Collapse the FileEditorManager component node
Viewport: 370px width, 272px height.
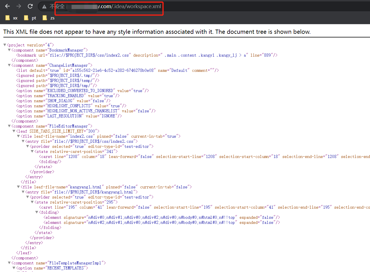click(x=9, y=126)
